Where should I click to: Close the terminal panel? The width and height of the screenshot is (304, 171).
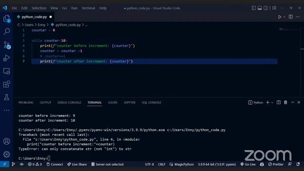point(299,103)
